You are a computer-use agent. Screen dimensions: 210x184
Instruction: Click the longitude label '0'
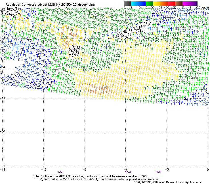[x=208, y=170]
